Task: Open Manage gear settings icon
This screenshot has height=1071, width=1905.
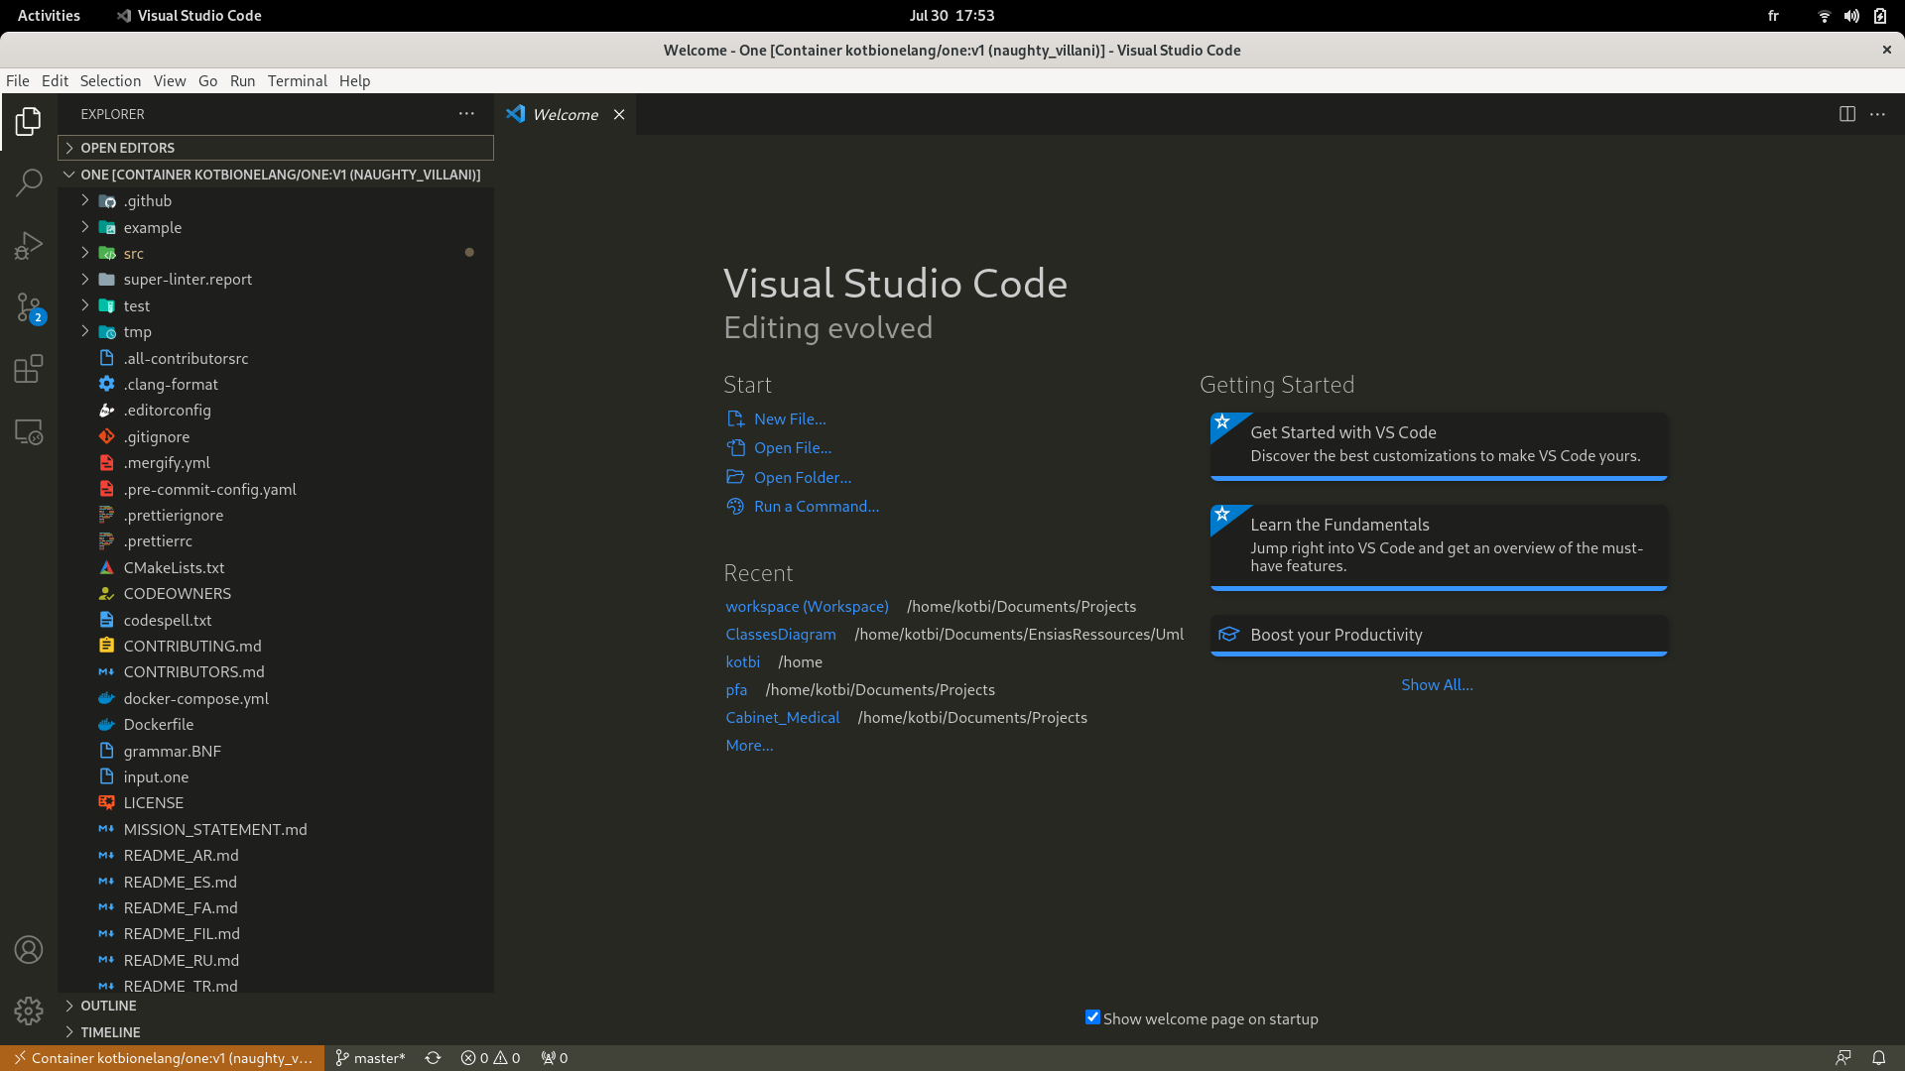Action: pyautogui.click(x=29, y=1011)
